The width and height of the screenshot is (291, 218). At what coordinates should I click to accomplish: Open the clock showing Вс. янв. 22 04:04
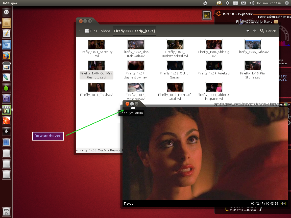tap(269, 3)
